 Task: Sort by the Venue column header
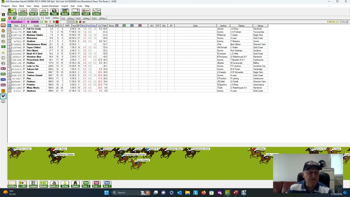pyautogui.click(x=260, y=26)
